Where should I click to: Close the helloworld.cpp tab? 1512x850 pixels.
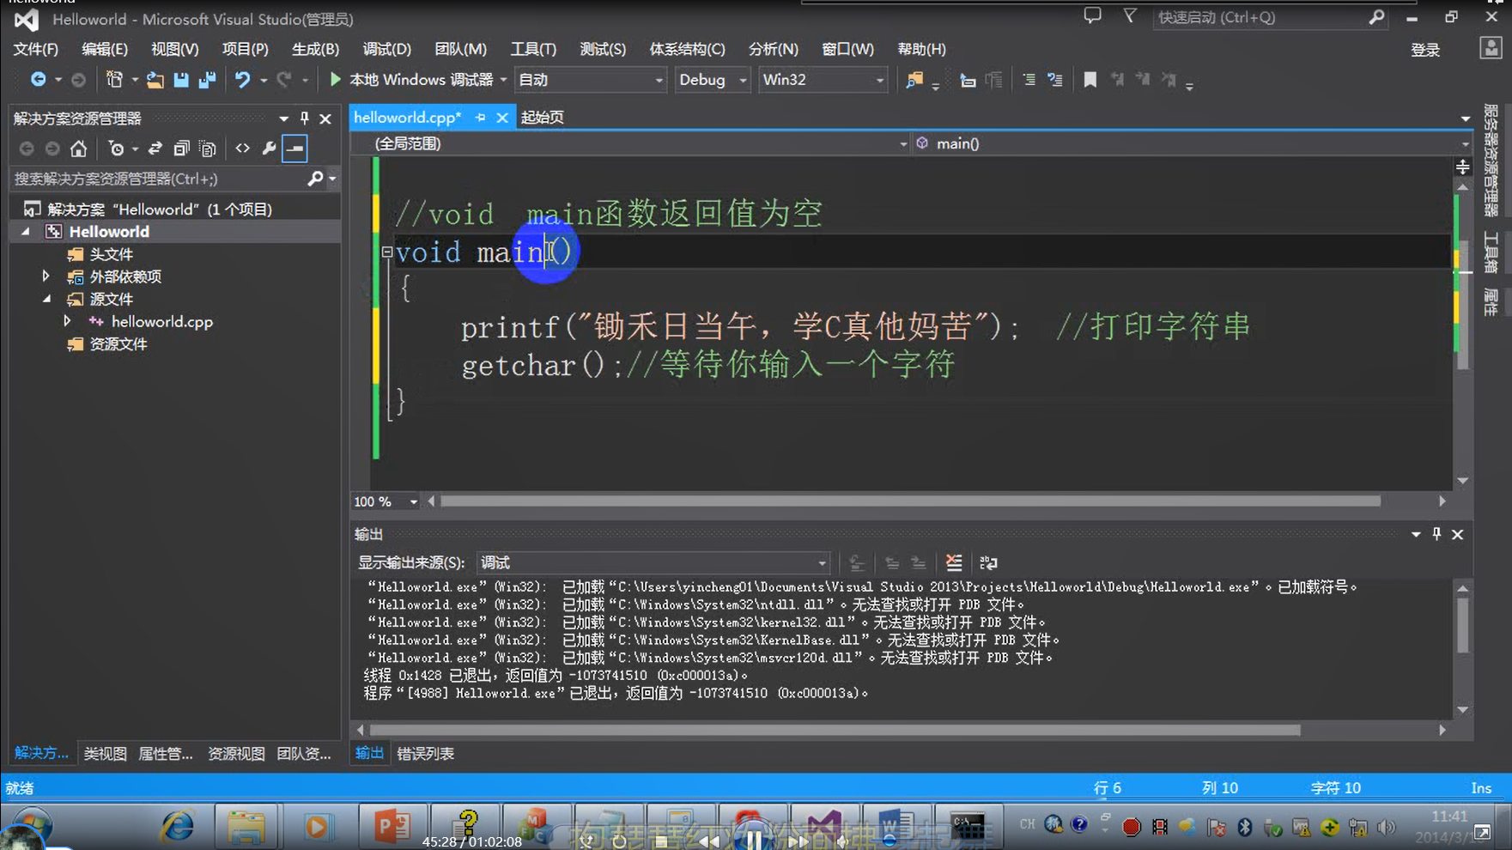502,118
